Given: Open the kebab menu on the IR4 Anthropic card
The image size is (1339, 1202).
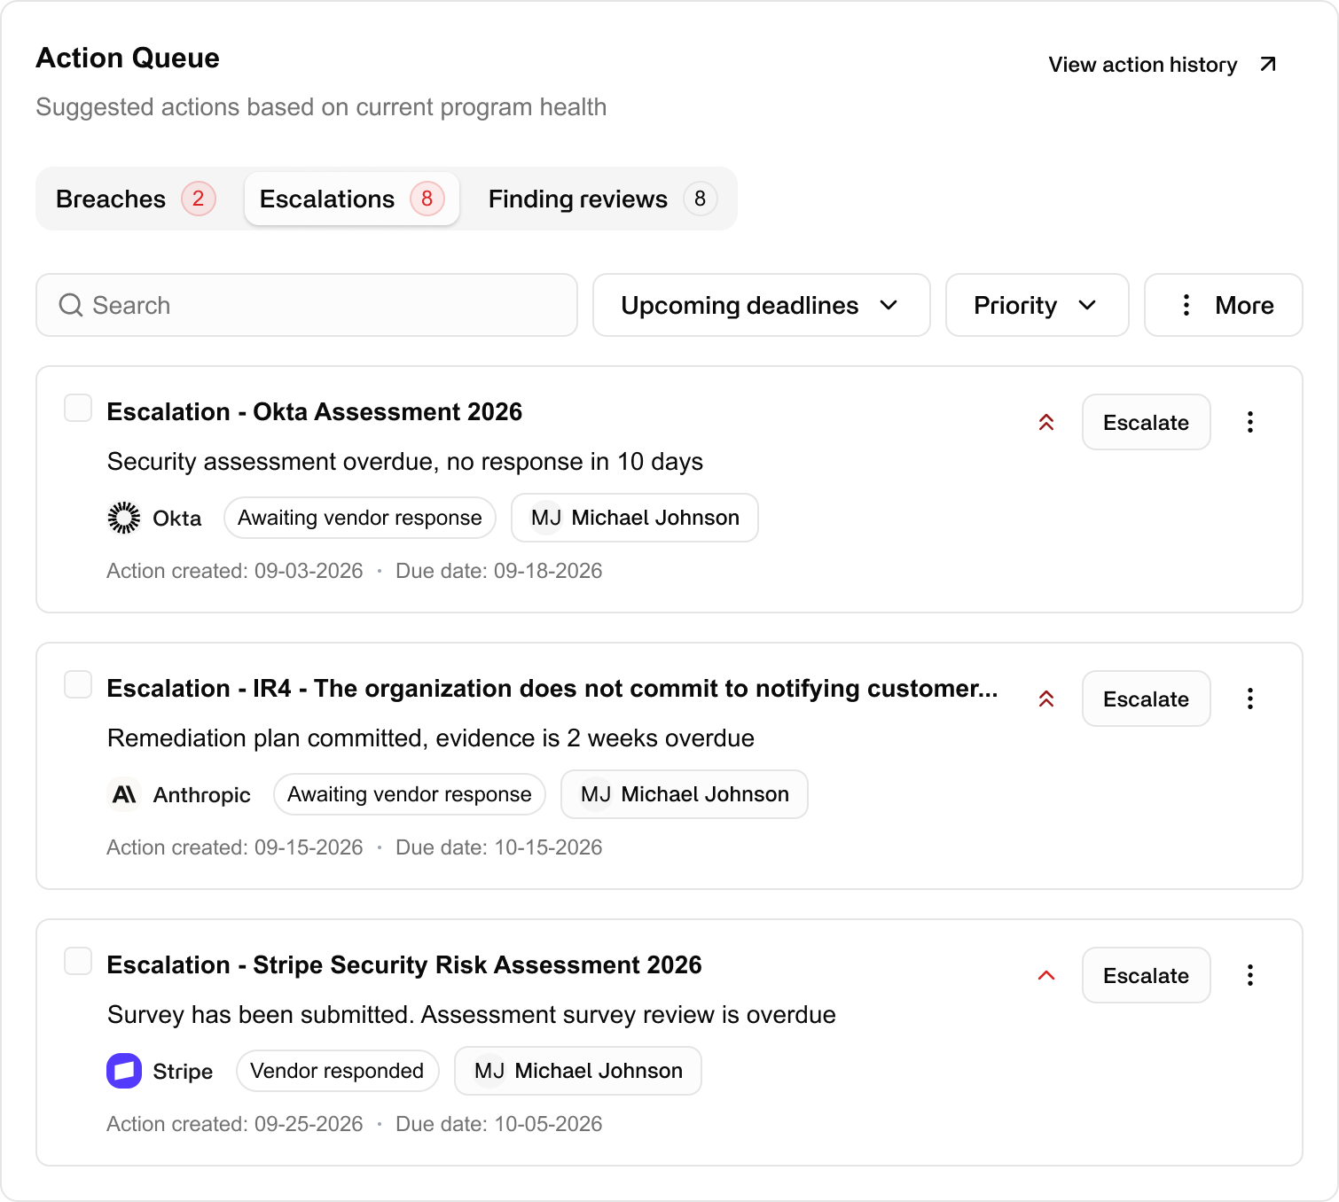Looking at the screenshot, I should click(x=1250, y=699).
